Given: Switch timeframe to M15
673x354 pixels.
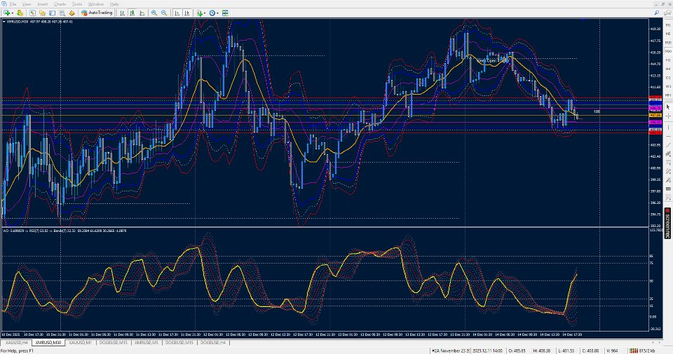Looking at the screenshot, I should pyautogui.click(x=668, y=43).
